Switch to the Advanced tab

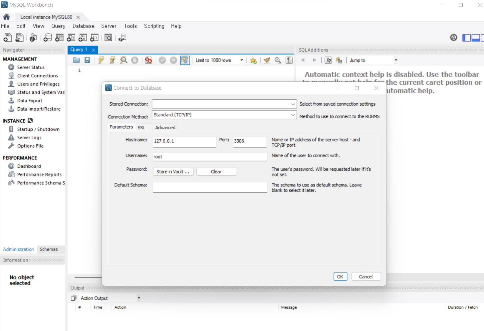point(165,128)
